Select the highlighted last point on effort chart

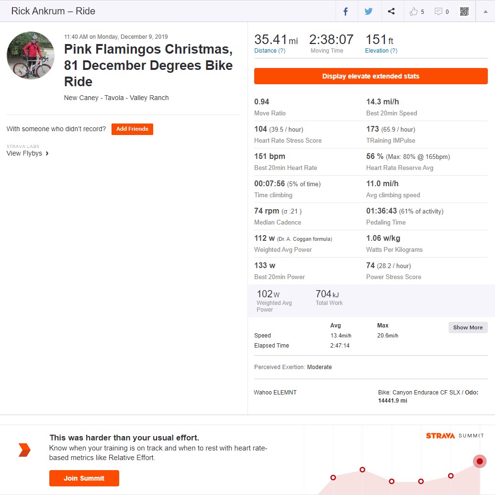[480, 461]
